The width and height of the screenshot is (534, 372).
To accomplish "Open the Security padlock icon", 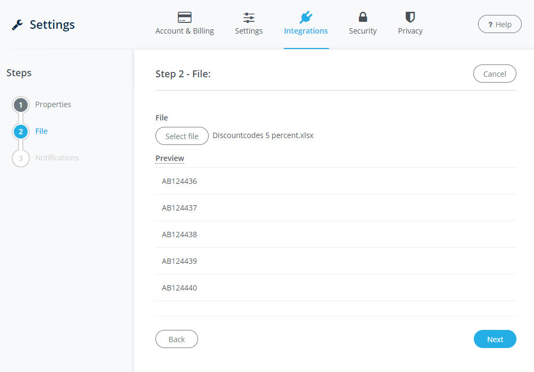I will pos(363,17).
